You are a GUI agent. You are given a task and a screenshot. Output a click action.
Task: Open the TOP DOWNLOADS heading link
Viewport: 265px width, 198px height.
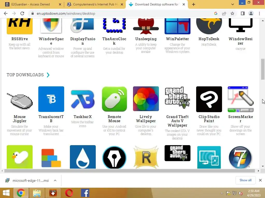click(x=25, y=75)
